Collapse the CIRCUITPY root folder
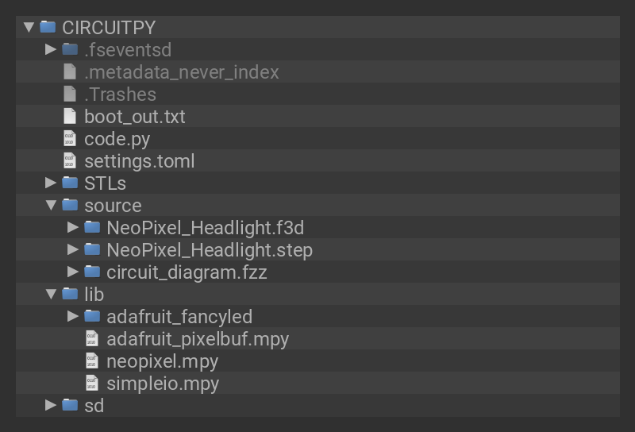The height and width of the screenshot is (432, 635). [29, 27]
